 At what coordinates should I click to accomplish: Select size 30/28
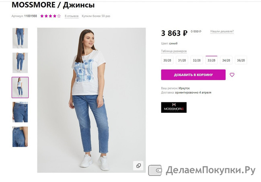(167, 60)
